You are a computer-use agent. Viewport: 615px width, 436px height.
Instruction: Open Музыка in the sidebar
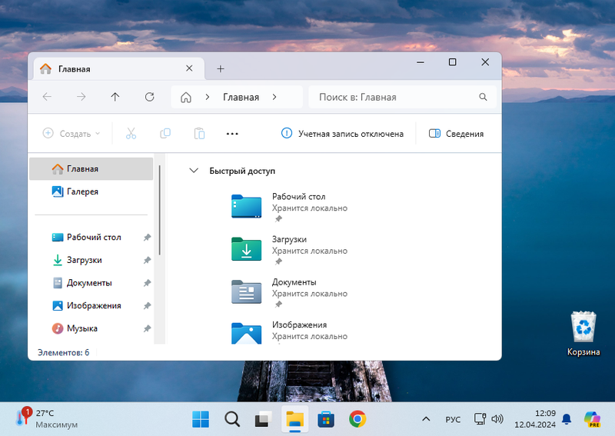click(x=91, y=328)
